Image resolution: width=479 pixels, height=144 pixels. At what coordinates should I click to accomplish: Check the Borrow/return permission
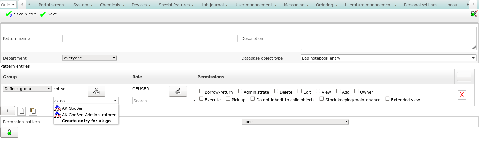coord(201,91)
